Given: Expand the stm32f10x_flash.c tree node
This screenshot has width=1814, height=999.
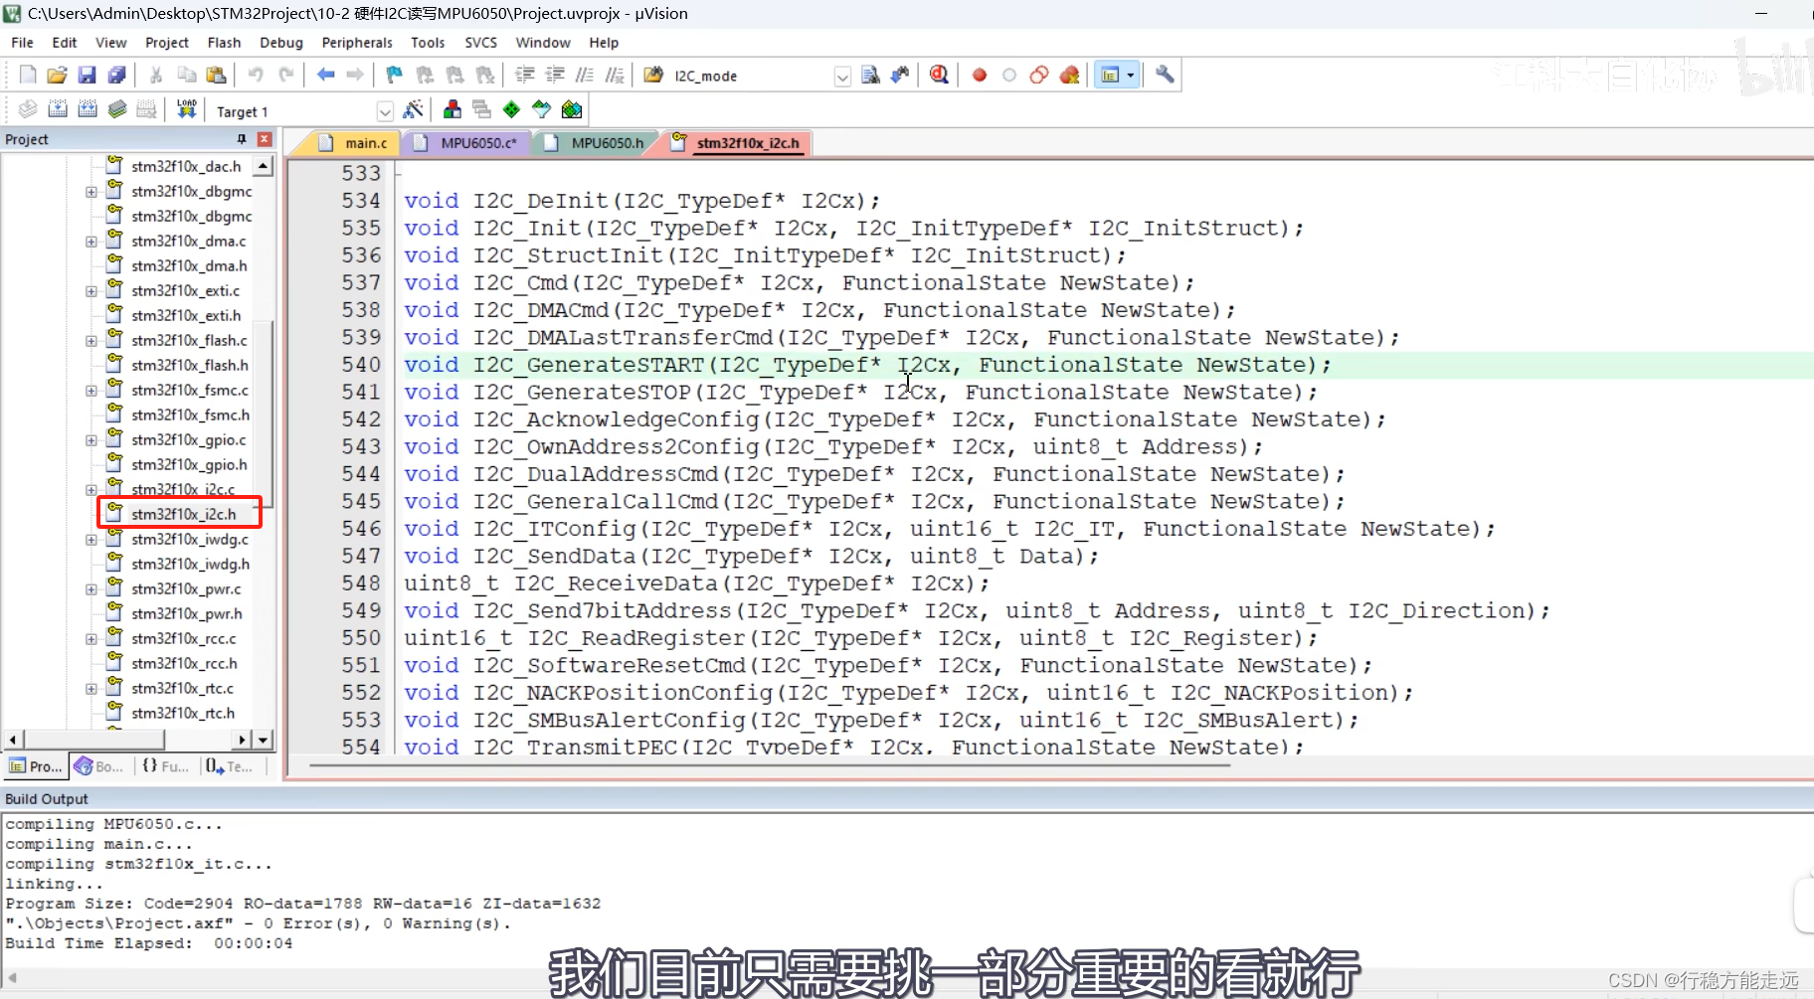Looking at the screenshot, I should click(91, 341).
